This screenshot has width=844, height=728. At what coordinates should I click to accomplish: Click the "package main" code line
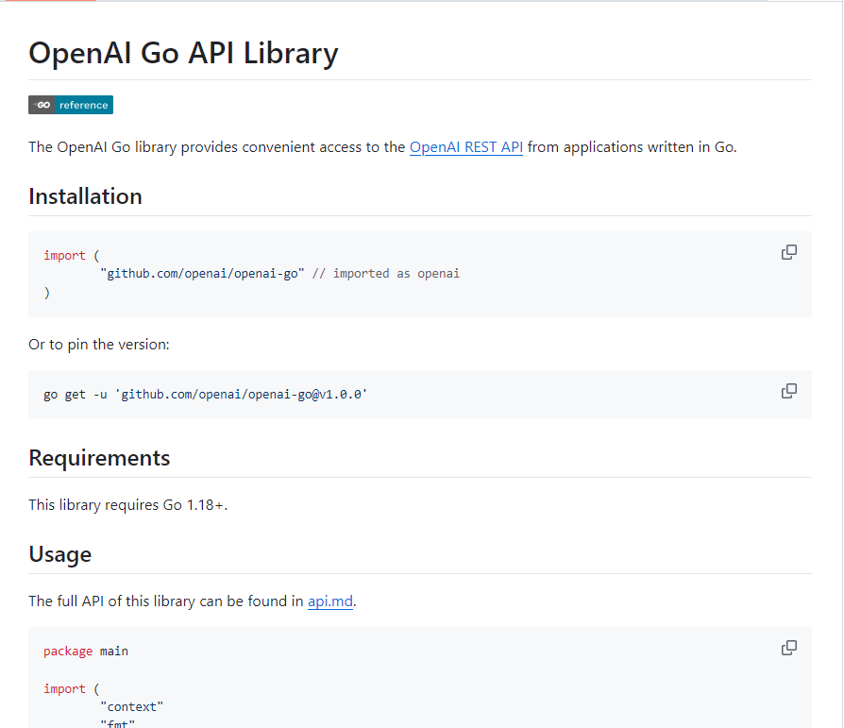coord(86,652)
